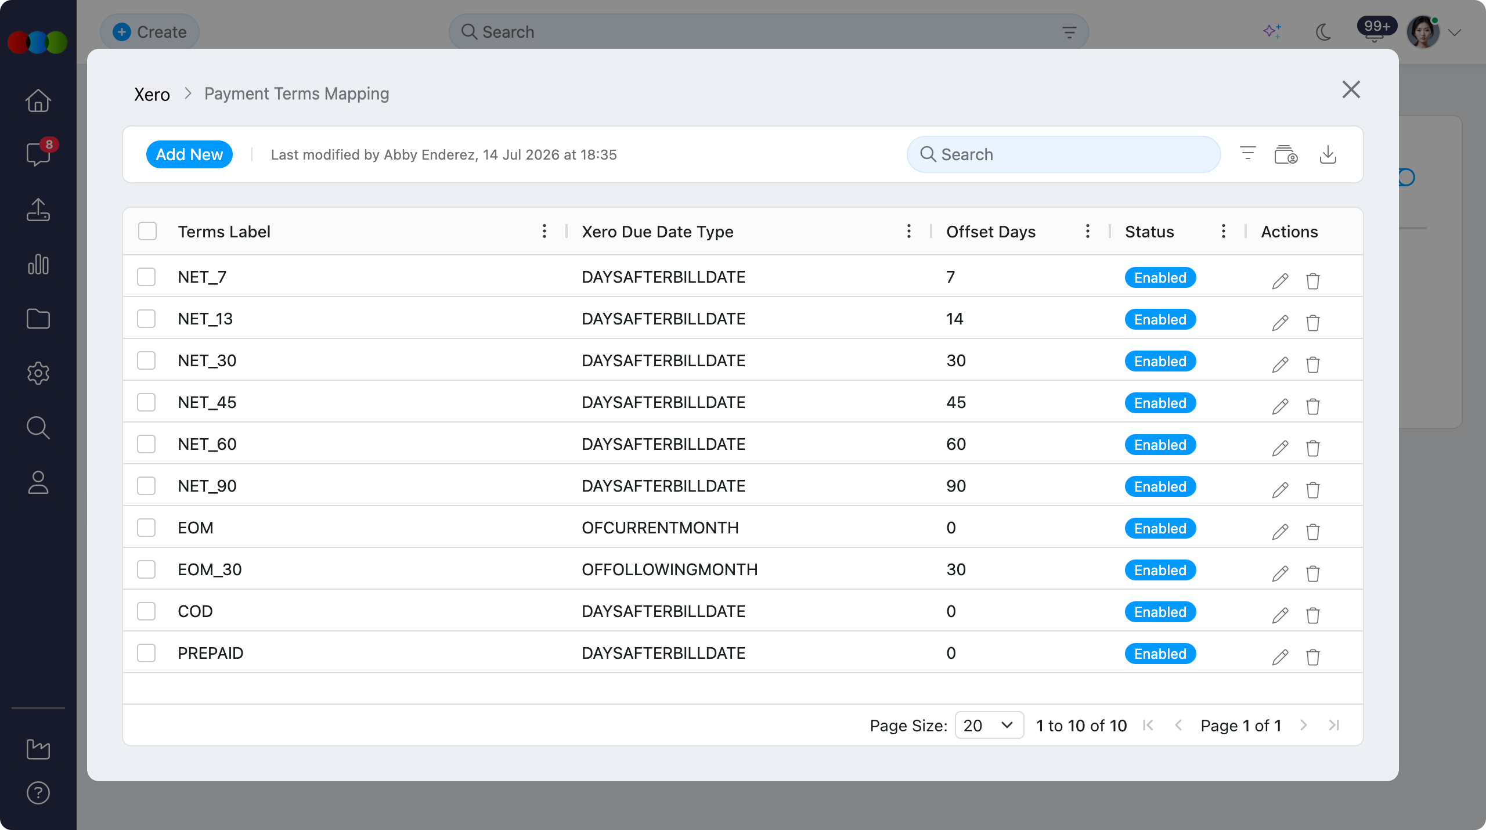Open the Page Size dropdown
The width and height of the screenshot is (1486, 830).
coord(989,725)
